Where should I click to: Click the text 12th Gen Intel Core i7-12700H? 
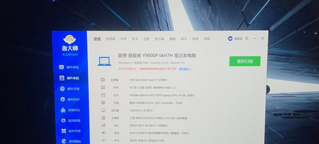coord(148,80)
